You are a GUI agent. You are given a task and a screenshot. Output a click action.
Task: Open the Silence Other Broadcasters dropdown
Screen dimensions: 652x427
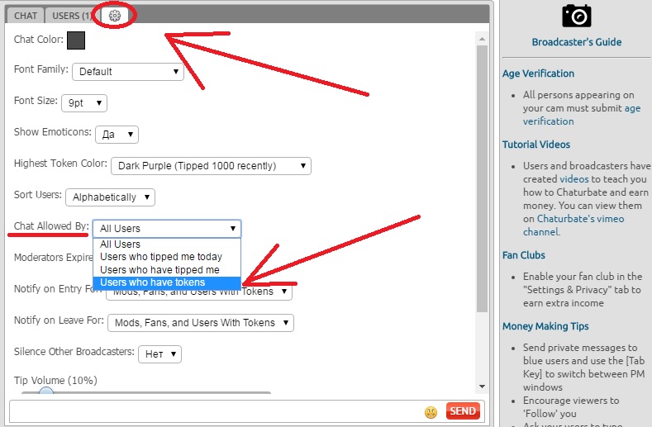[x=159, y=354]
